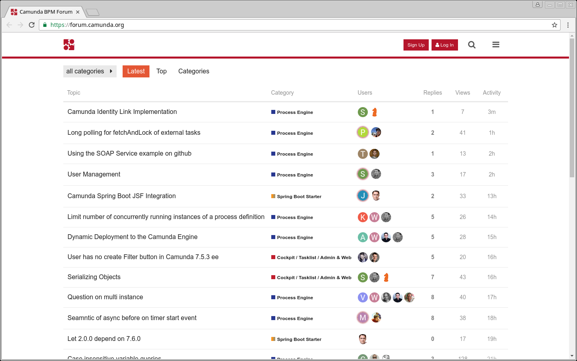Click the 3m activity on Identity Link row
577x361 pixels.
coord(492,112)
